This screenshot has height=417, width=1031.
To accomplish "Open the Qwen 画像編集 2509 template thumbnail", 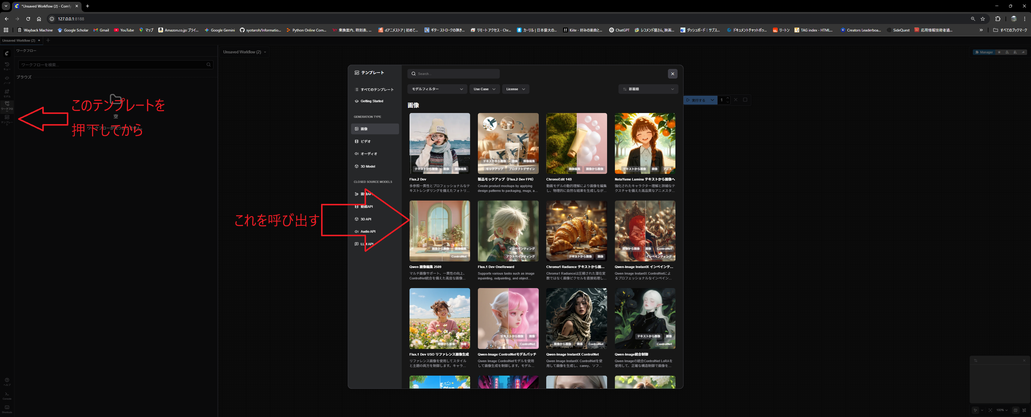I will (x=440, y=231).
